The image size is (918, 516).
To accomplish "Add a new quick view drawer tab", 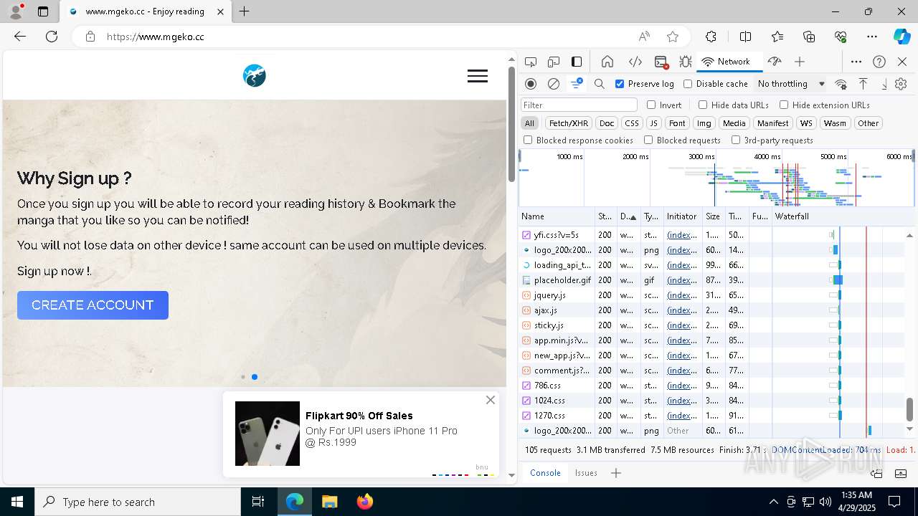I will click(x=616, y=473).
